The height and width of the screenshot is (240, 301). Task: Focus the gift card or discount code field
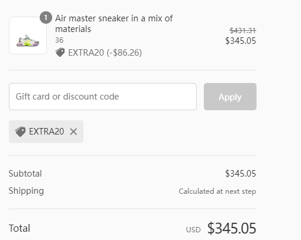[x=103, y=97]
